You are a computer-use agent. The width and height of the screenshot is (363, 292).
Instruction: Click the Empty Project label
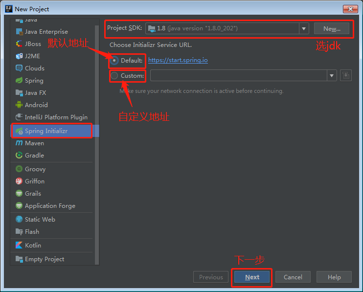point(45,259)
